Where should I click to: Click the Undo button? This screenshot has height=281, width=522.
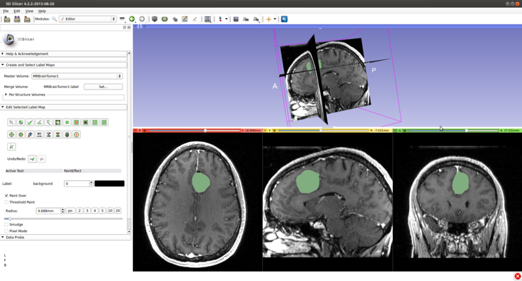coord(32,159)
